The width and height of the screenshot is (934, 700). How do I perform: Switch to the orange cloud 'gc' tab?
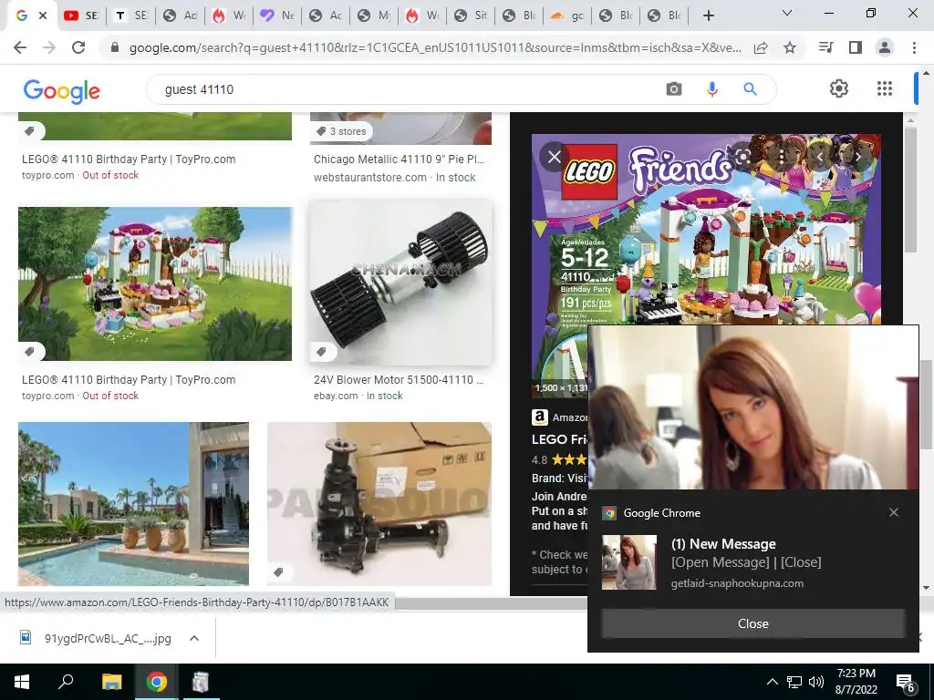tap(567, 15)
